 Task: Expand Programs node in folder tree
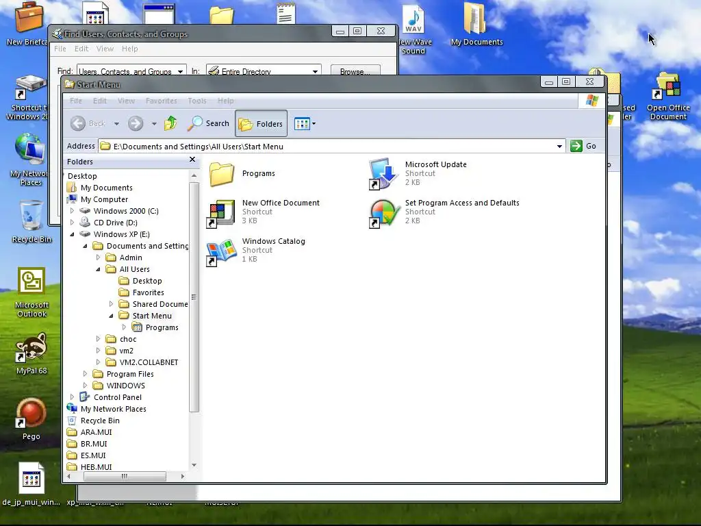124,327
